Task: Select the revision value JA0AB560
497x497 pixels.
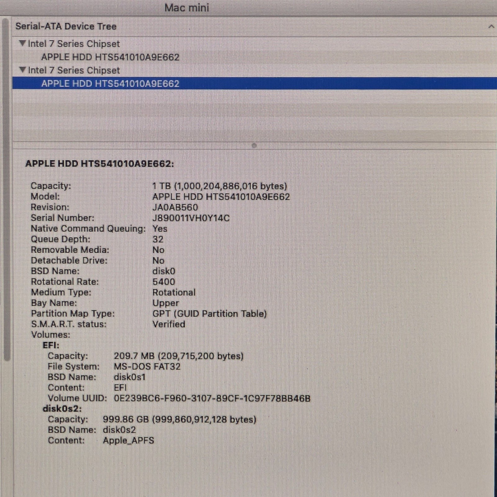Action: coord(175,207)
